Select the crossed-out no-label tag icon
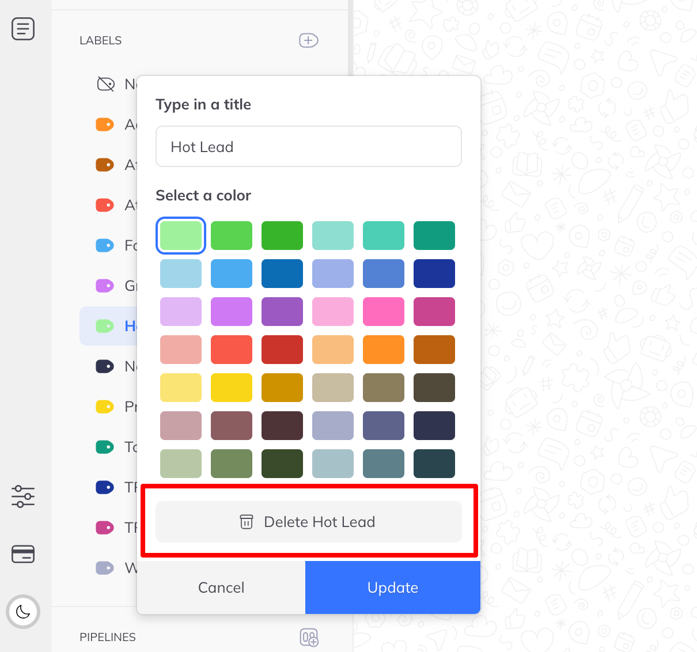 click(x=105, y=84)
